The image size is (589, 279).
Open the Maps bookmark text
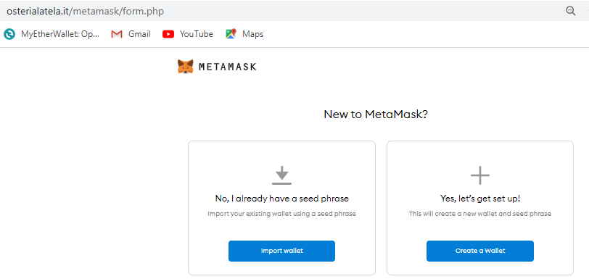click(253, 34)
